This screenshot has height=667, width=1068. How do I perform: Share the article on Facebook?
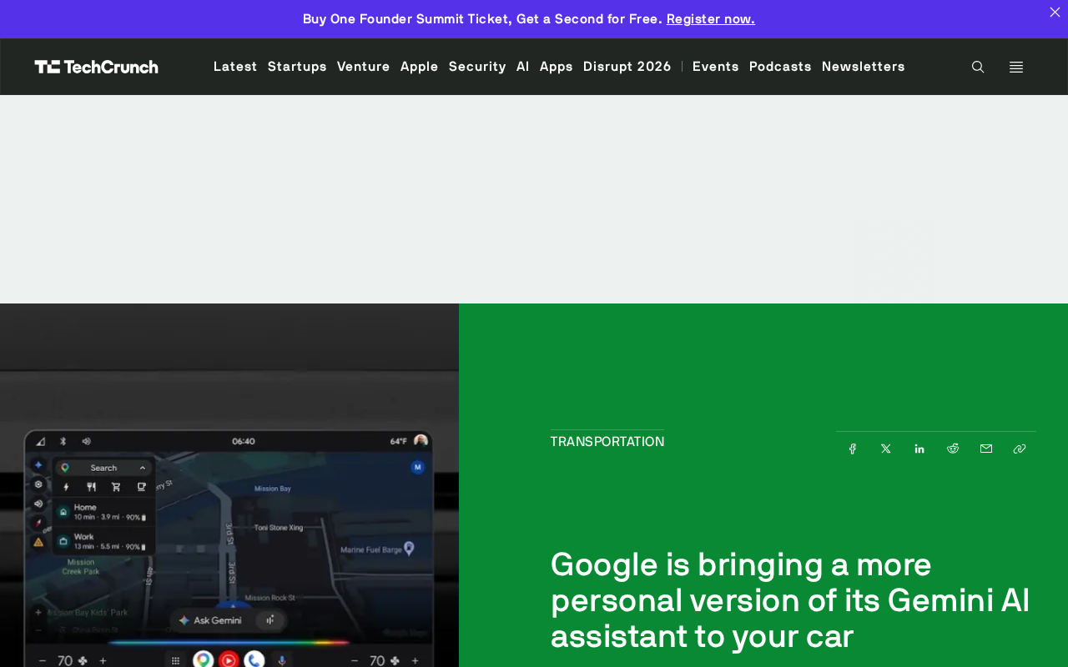click(x=853, y=449)
